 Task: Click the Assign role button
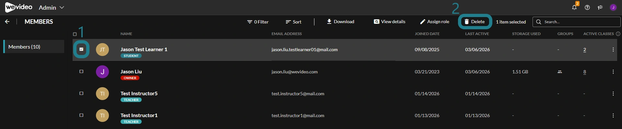coord(435,22)
